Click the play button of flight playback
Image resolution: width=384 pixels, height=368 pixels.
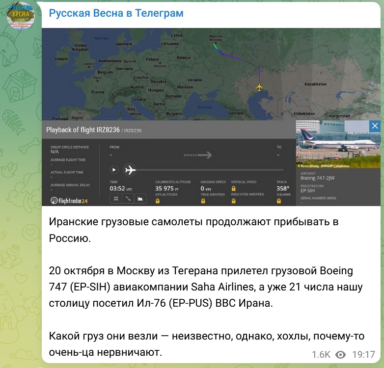click(114, 170)
